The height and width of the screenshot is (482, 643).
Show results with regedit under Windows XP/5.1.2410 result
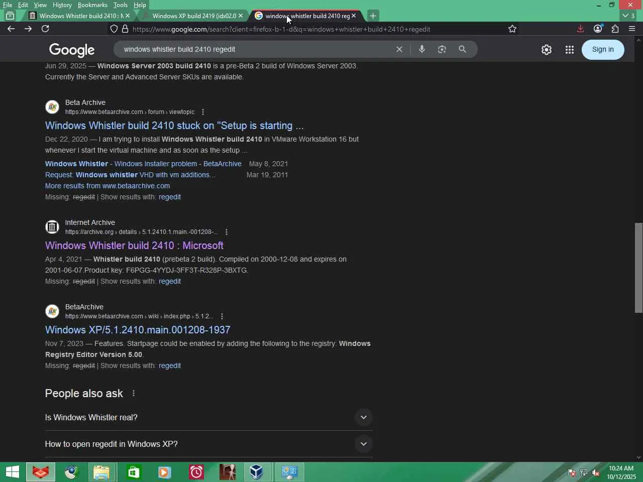[170, 366]
